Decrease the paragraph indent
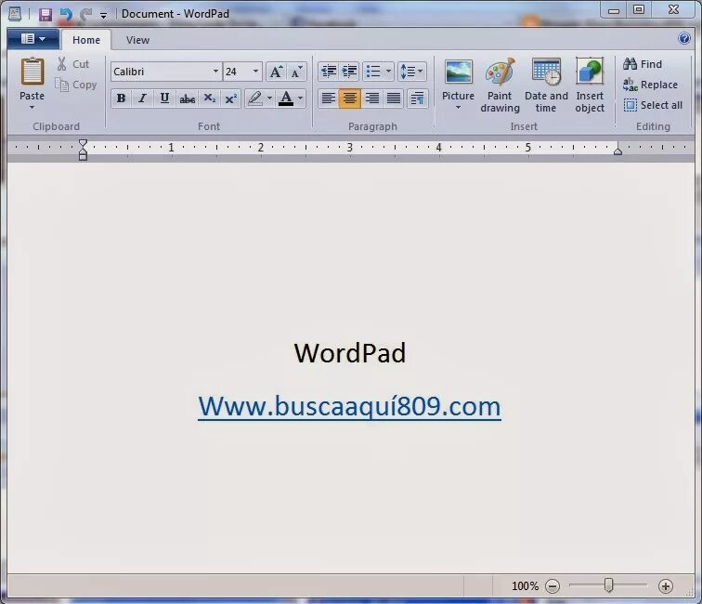 tap(329, 72)
